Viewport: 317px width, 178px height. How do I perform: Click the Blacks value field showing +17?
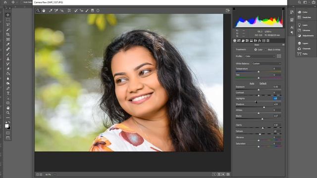[277, 116]
